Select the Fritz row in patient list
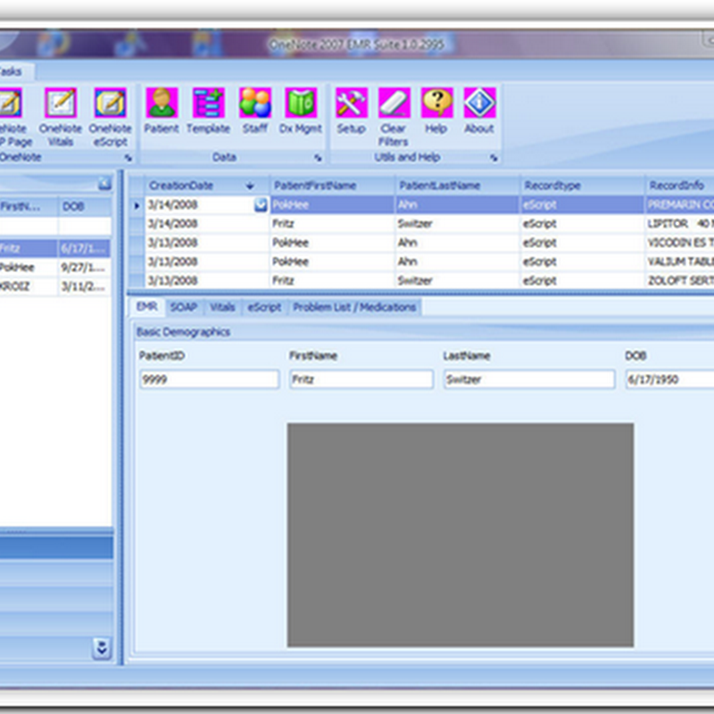Viewport: 714px width, 714px height. (55, 249)
